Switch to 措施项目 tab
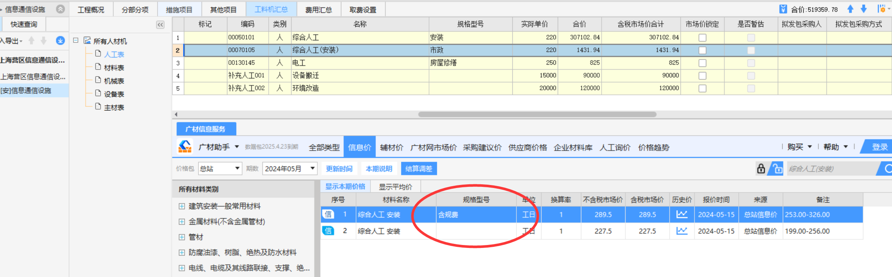 tap(180, 10)
